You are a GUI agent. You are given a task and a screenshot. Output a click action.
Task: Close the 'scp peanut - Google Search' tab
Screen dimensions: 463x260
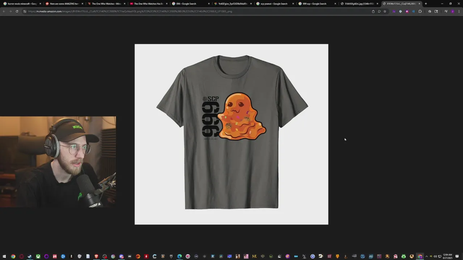coord(293,4)
